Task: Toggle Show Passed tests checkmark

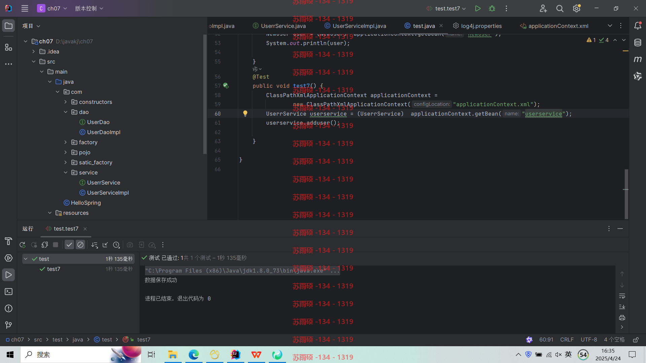Action: [x=69, y=245]
